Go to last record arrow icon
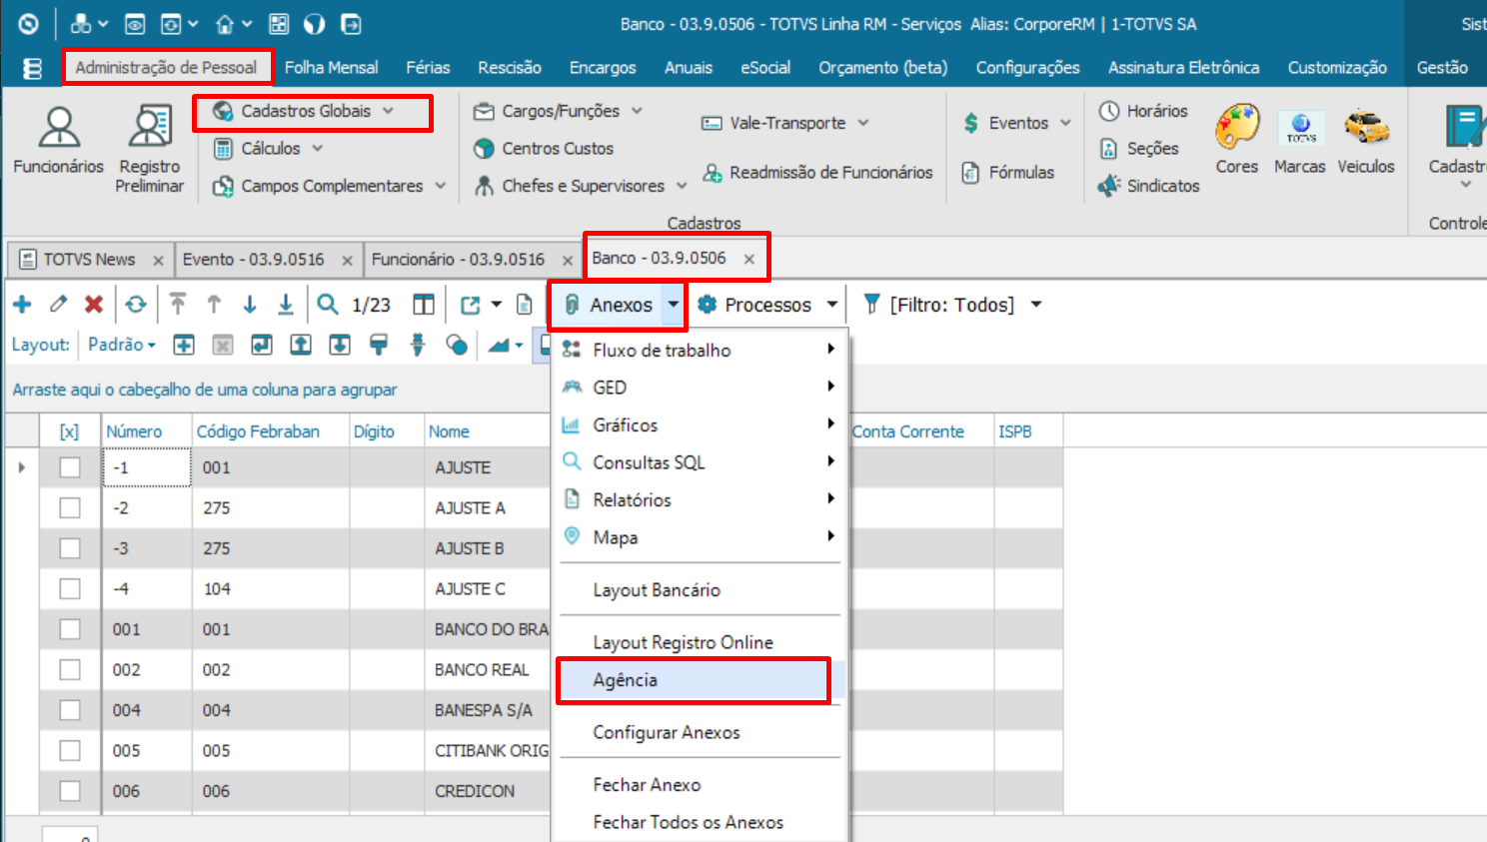 286,305
